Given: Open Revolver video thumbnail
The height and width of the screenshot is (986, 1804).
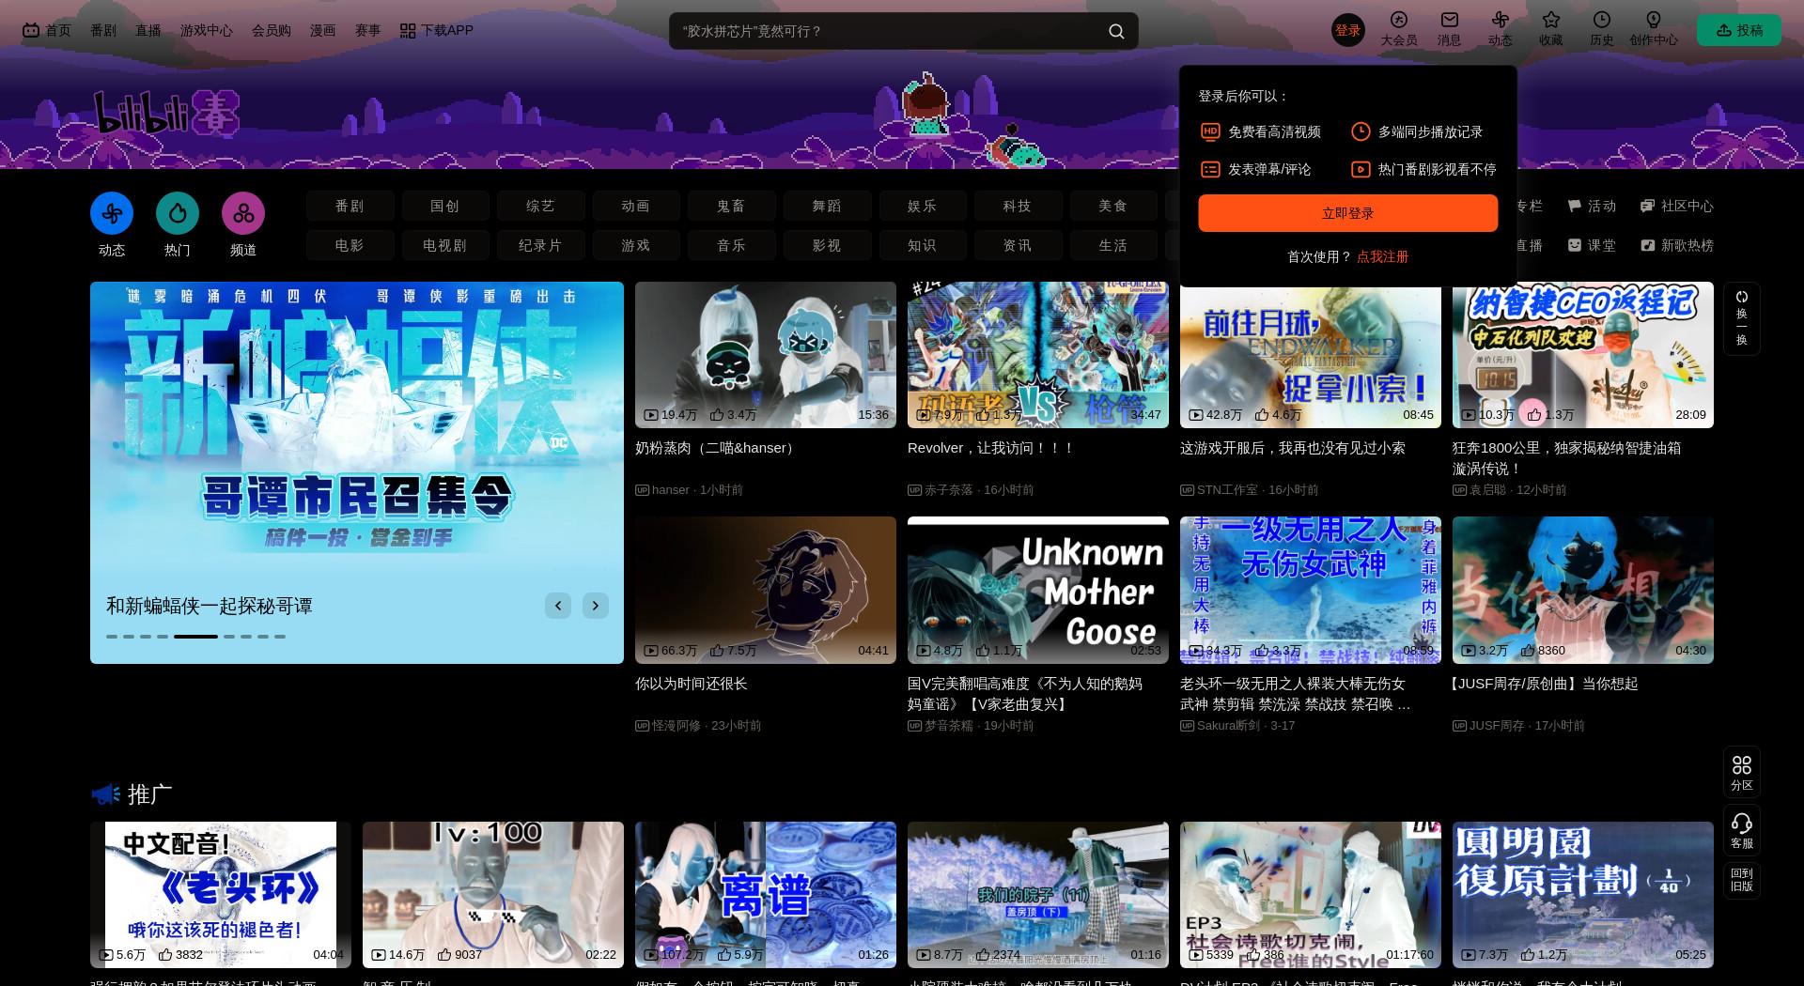Looking at the screenshot, I should tap(1038, 355).
